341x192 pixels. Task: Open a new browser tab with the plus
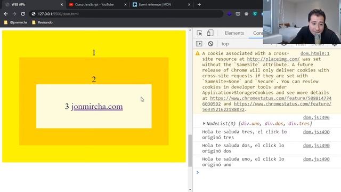click(199, 5)
